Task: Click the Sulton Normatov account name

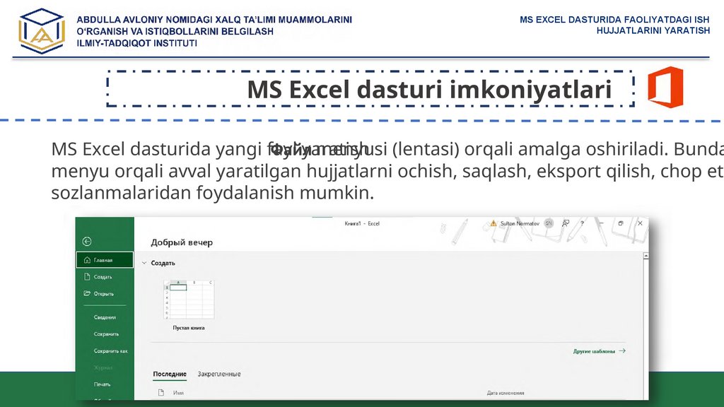Action: coord(520,223)
